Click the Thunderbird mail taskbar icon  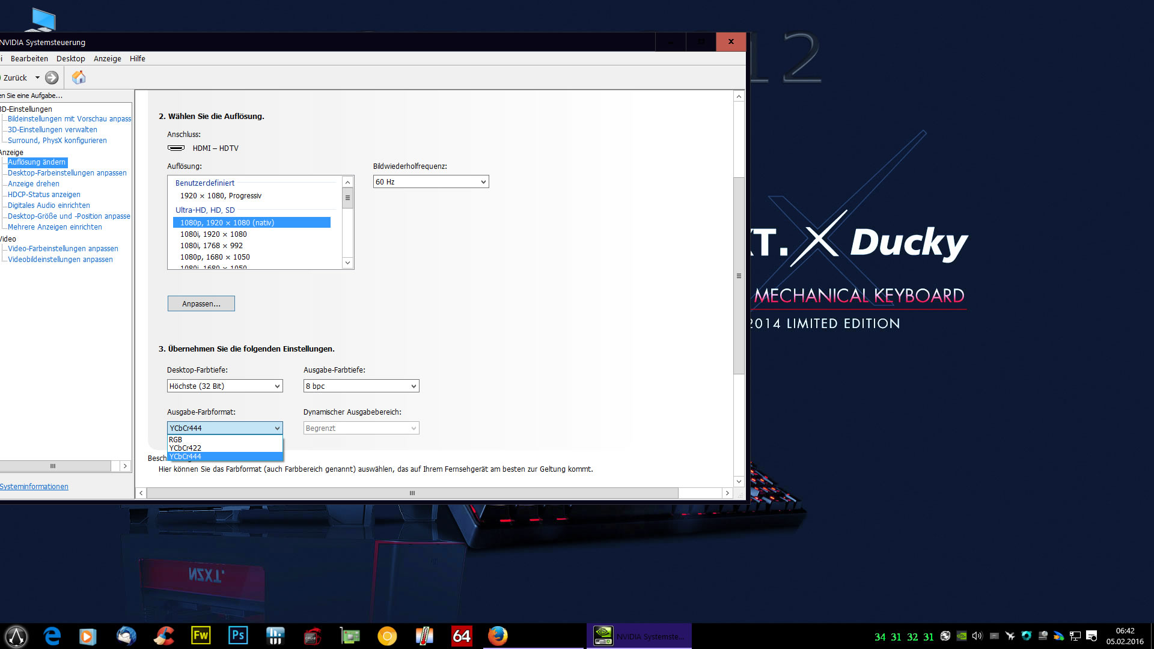(126, 636)
